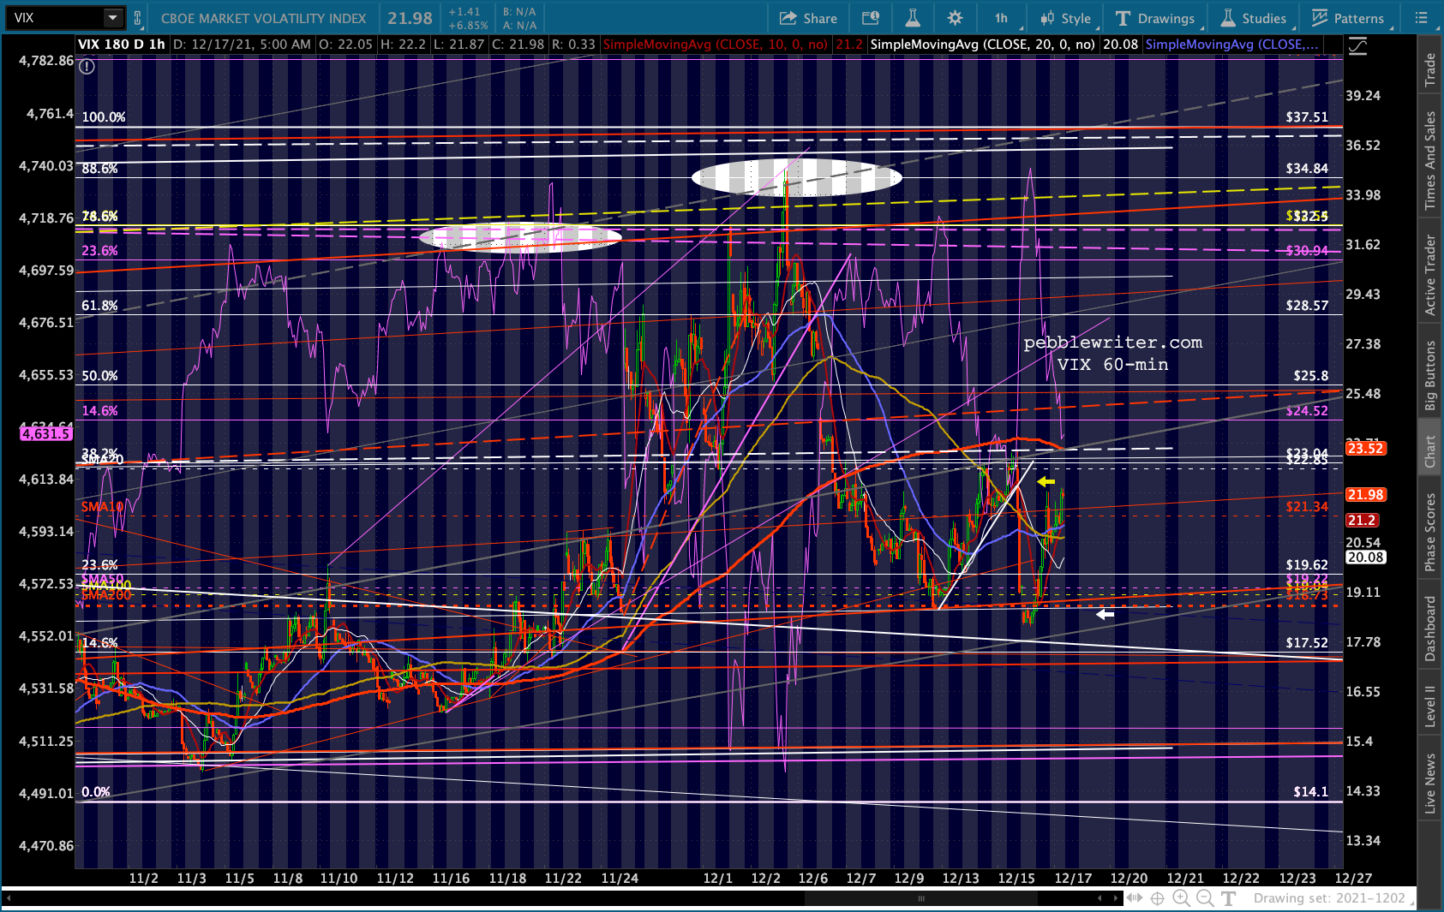The width and height of the screenshot is (1444, 912).
Task: Click the 20.08 price bubble on axis
Action: pos(1365,557)
